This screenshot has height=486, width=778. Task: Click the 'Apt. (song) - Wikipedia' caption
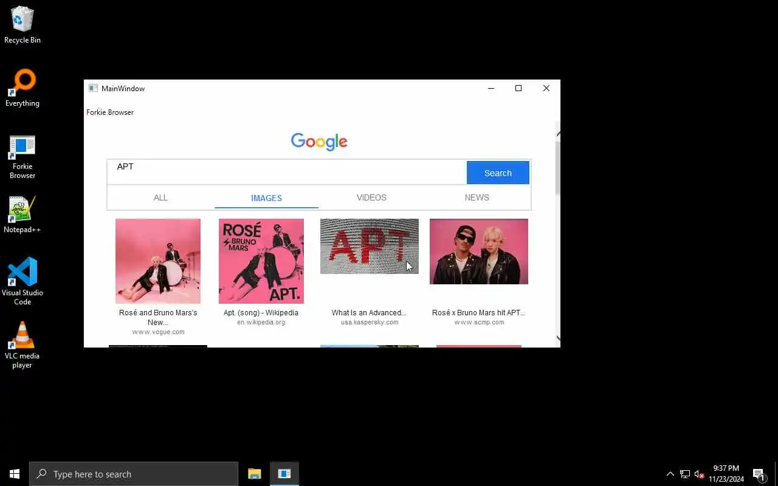(261, 313)
